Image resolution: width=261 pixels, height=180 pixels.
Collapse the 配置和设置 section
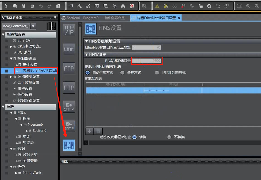click(3, 35)
